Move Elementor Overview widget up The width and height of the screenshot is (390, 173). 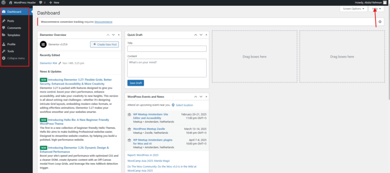coord(108,35)
